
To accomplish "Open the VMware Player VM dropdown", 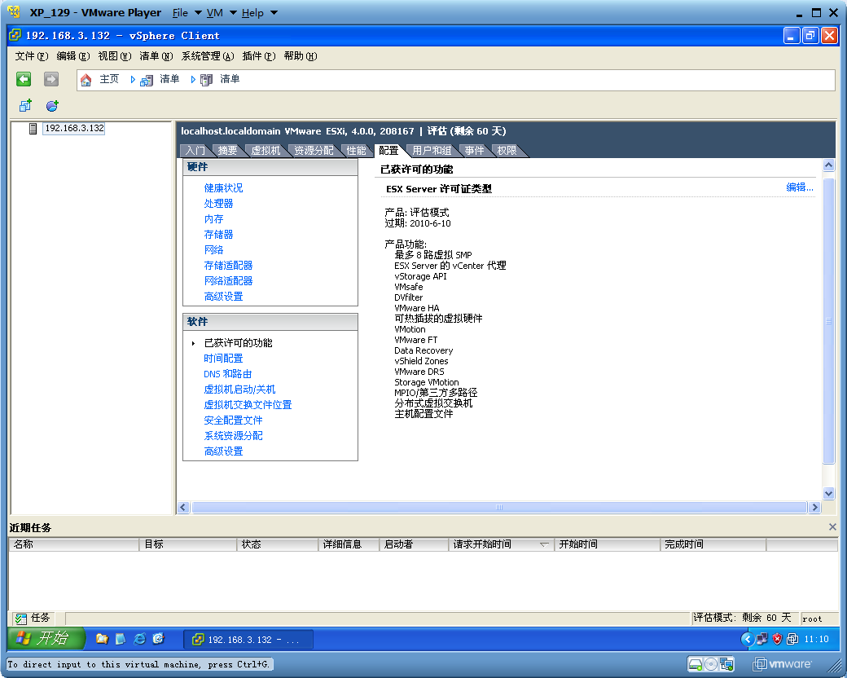I will click(222, 12).
